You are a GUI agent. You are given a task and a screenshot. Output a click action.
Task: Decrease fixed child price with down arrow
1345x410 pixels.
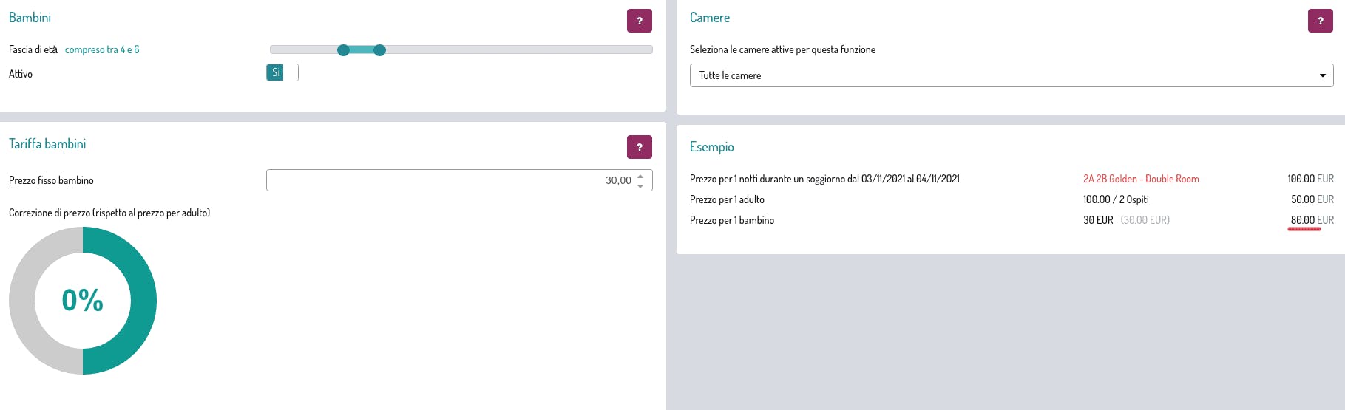point(640,185)
